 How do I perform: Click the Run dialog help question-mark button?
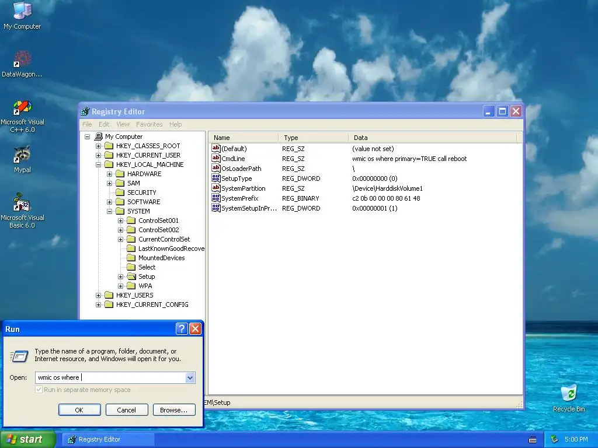(182, 329)
